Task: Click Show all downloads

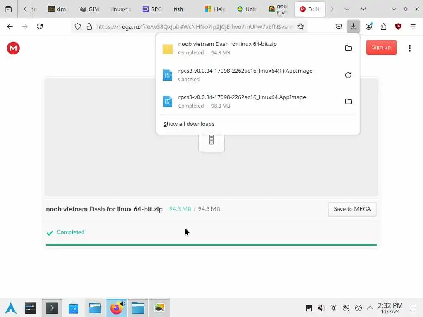Action: coord(189,124)
